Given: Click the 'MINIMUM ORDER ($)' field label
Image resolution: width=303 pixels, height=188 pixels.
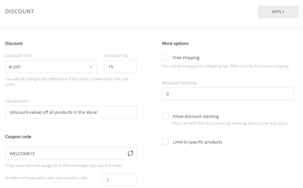Looking at the screenshot, I should click(x=179, y=83).
